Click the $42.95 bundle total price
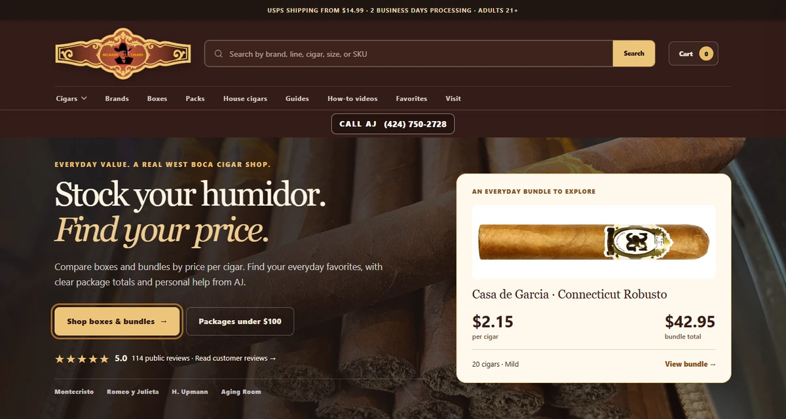This screenshot has height=419, width=786. (x=690, y=321)
